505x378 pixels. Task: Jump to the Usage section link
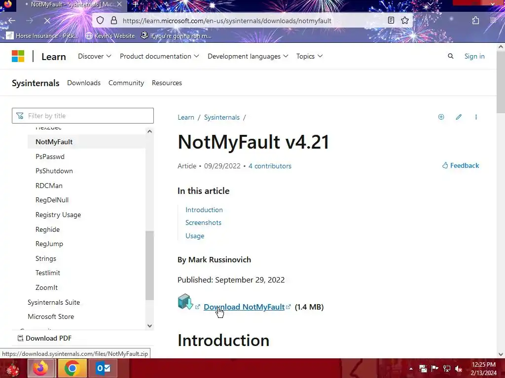[194, 236]
